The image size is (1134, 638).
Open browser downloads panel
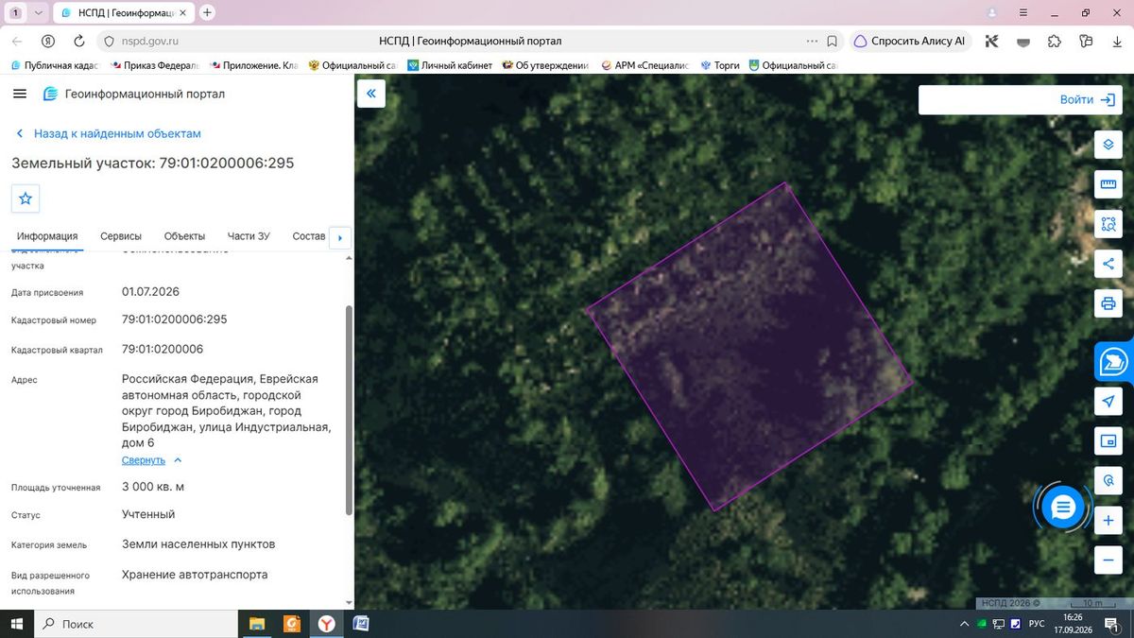coord(1117,42)
